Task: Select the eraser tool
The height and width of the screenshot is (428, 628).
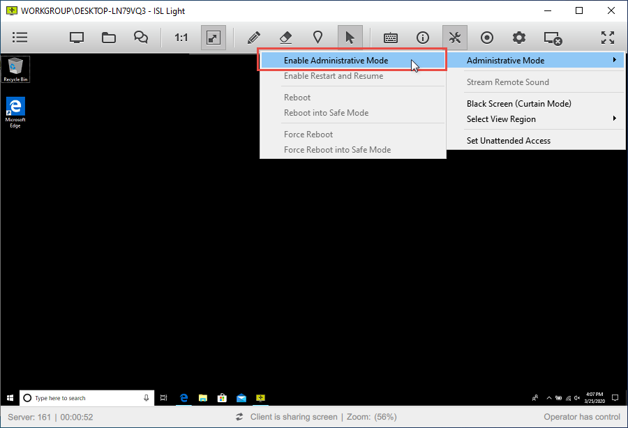Action: point(285,38)
